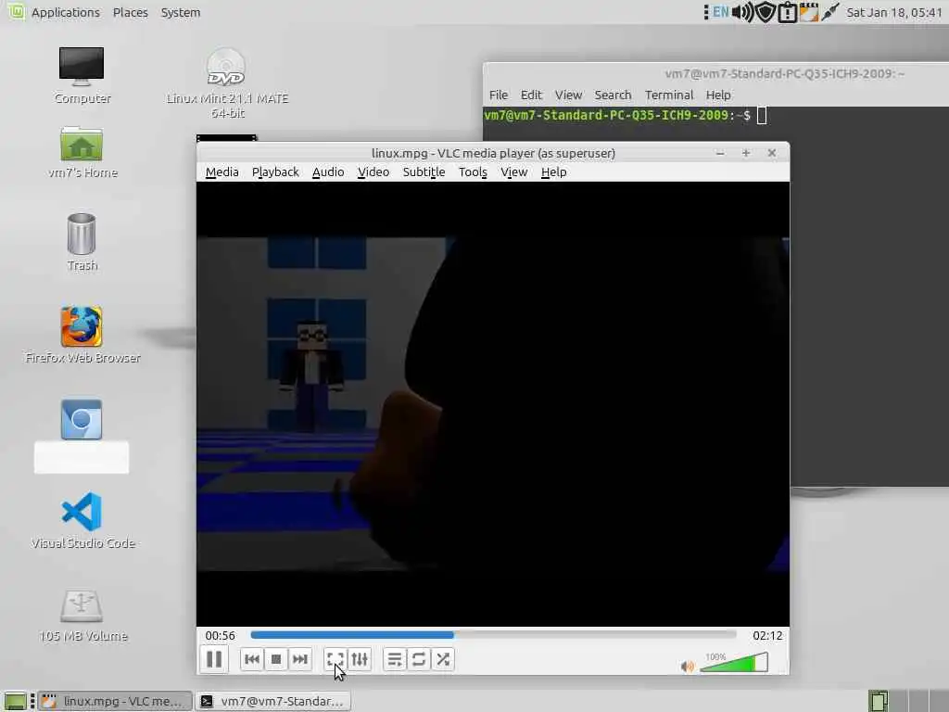Viewport: 949px width, 712px height.
Task: Select the vm7's Home folder icon
Action: click(82, 153)
